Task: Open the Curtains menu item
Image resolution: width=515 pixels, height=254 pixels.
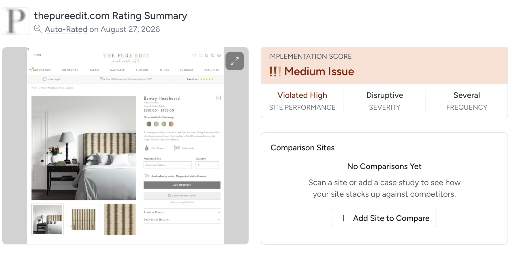Action: (142, 70)
